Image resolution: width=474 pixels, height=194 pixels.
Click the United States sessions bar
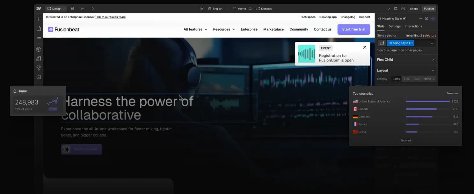pyautogui.click(x=428, y=101)
